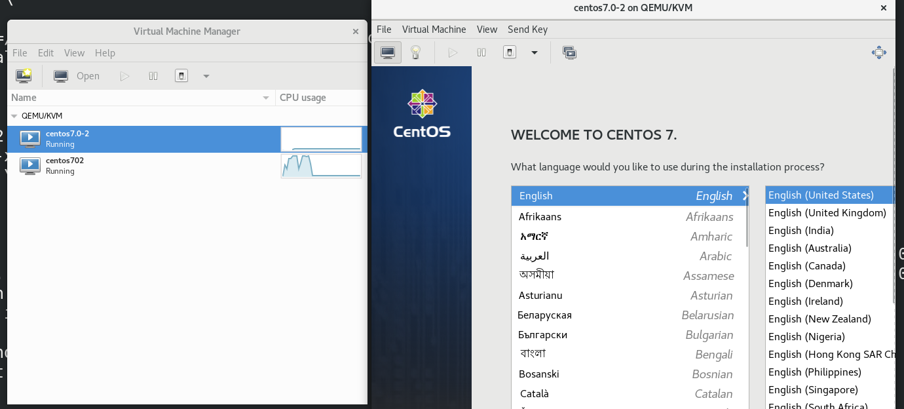The height and width of the screenshot is (409, 904).
Task: Select English (Hong Kong SAR) locale
Action: click(830, 355)
